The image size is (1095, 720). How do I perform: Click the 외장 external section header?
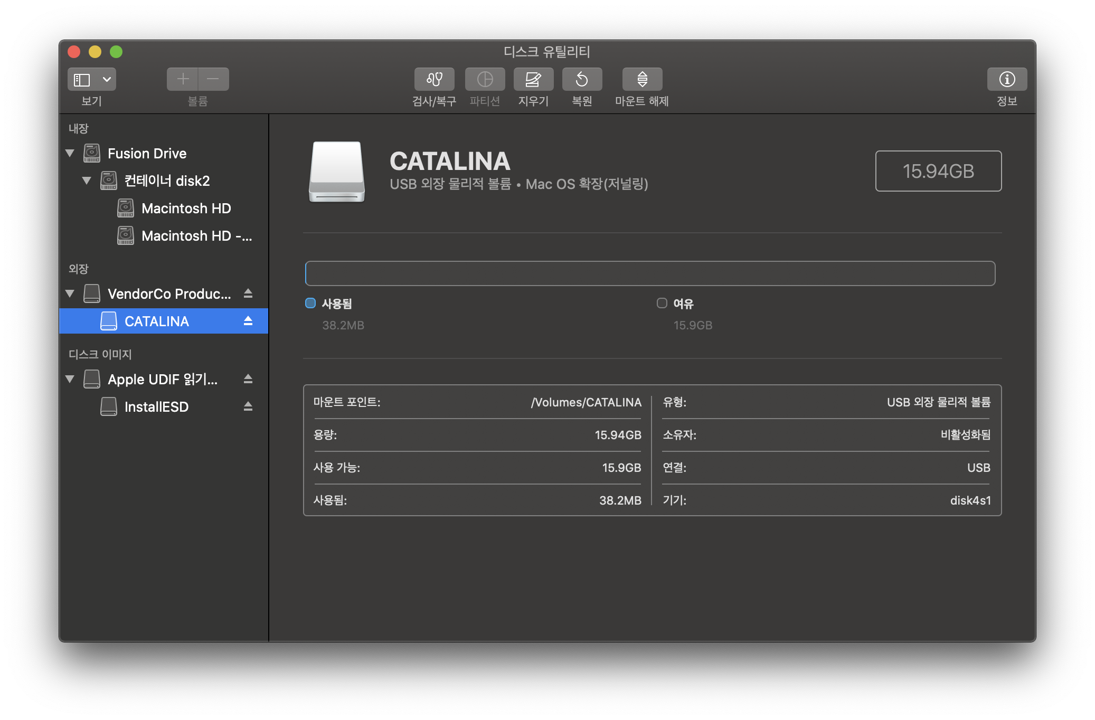(x=78, y=269)
